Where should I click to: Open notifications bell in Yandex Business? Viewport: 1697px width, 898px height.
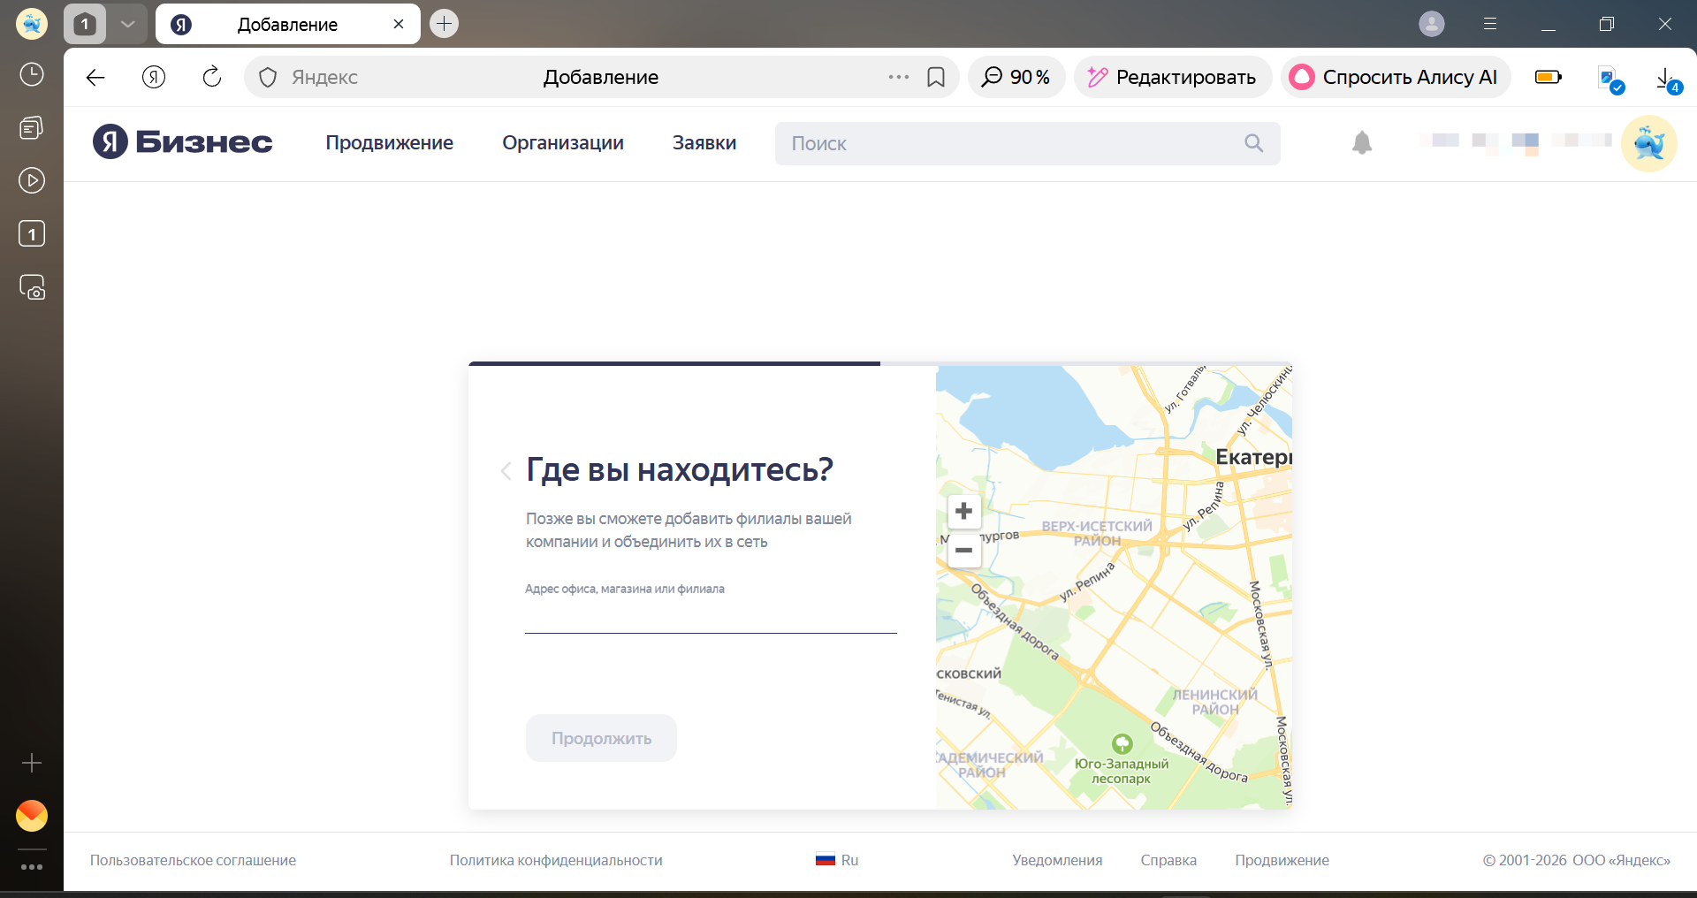(1361, 142)
